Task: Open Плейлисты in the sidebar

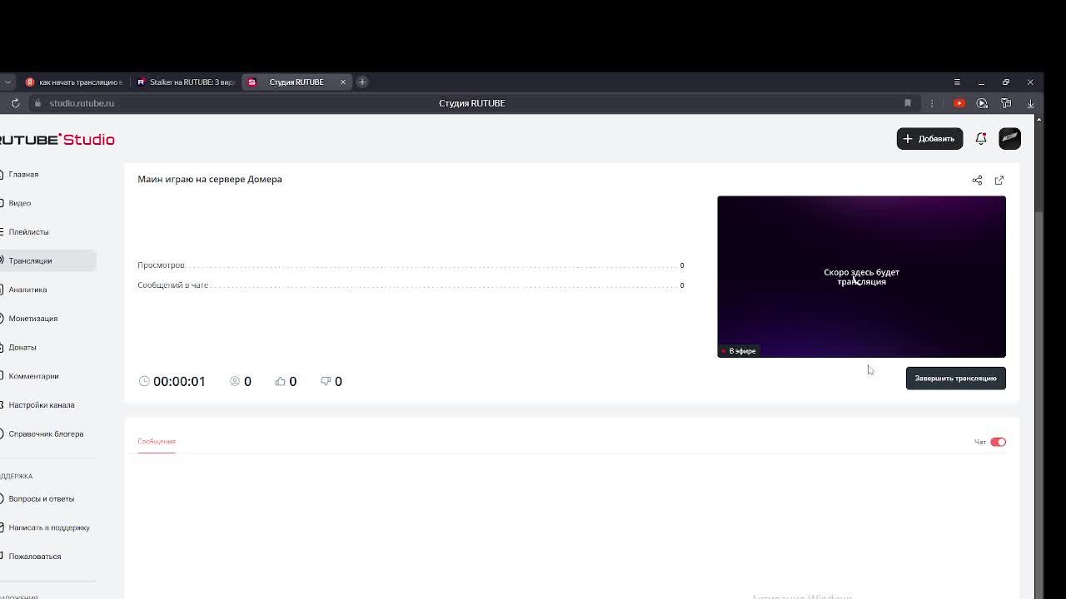Action: pyautogui.click(x=28, y=232)
